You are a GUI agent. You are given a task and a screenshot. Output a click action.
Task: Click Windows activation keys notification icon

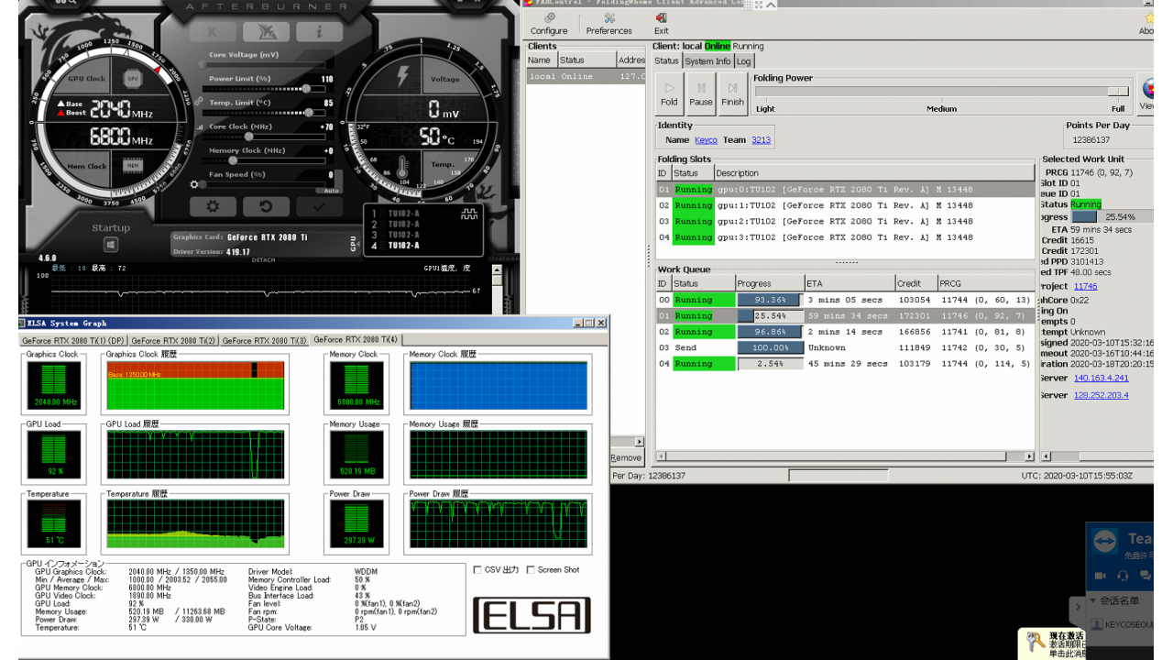click(x=1036, y=642)
